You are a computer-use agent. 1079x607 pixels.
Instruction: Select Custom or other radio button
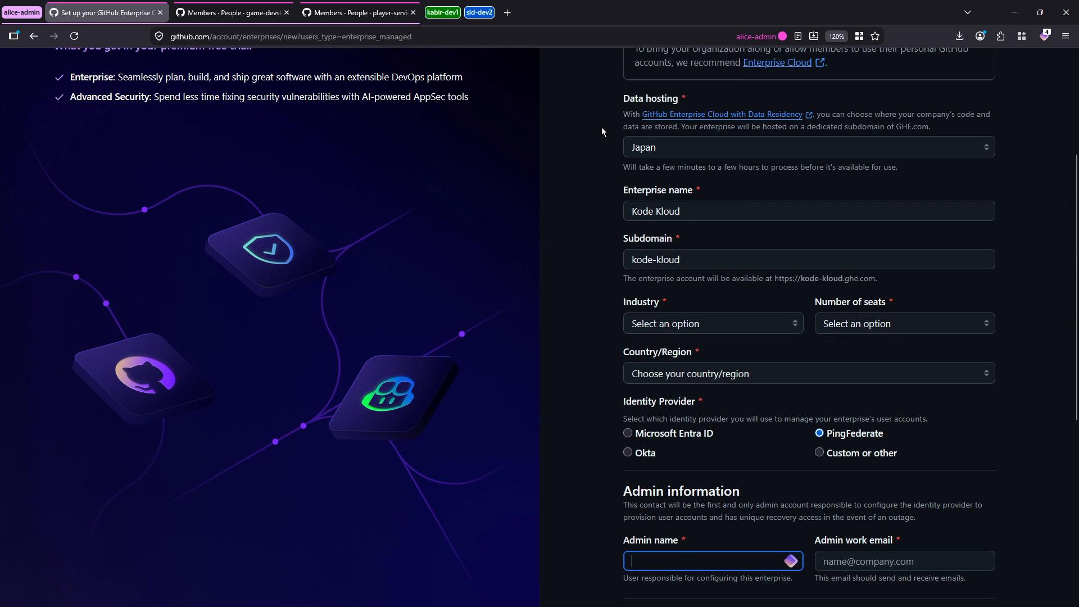point(819,452)
